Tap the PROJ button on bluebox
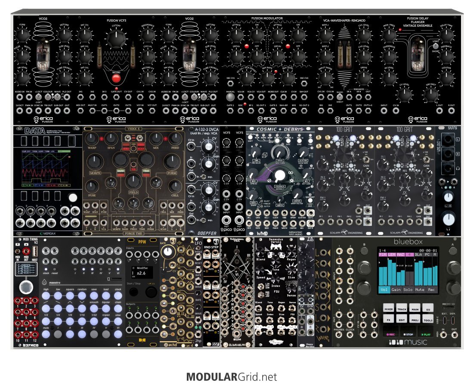Image resolution: width=464 pixels, height=386 pixels. tap(415, 319)
